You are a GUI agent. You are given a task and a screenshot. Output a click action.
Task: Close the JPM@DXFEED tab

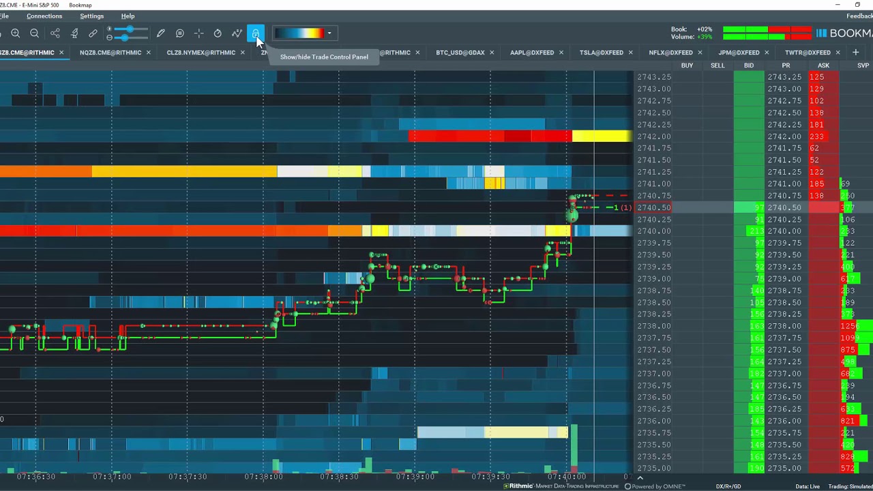click(x=767, y=53)
